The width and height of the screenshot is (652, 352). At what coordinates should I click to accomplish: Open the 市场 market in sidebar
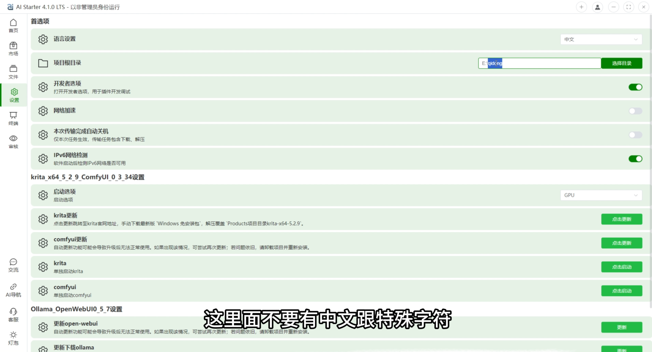pos(13,49)
